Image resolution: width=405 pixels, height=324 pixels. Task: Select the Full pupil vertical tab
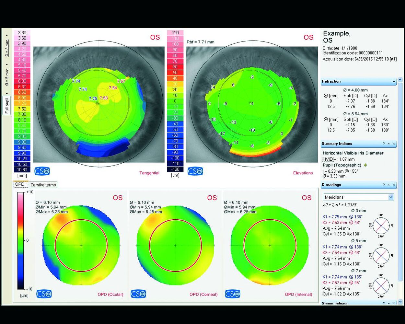coord(7,106)
